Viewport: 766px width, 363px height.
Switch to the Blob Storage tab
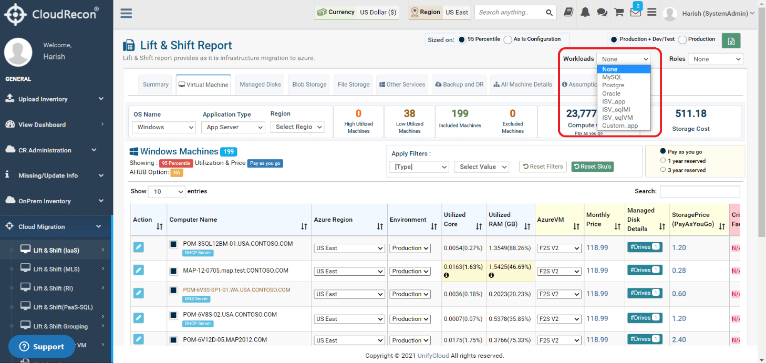[309, 85]
